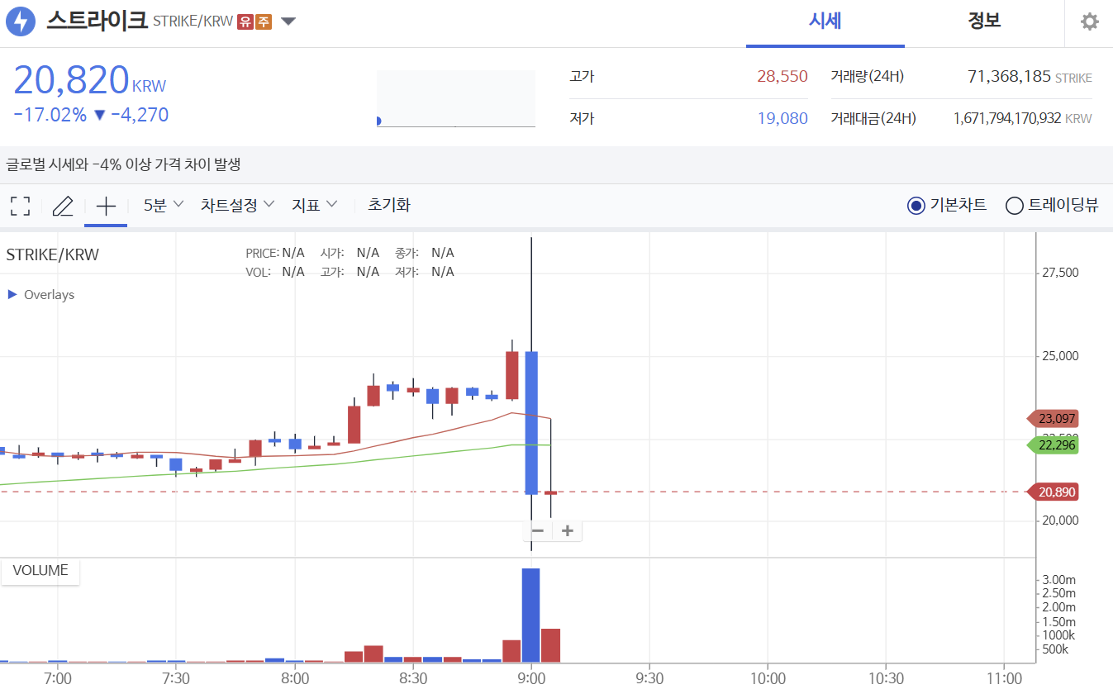The height and width of the screenshot is (694, 1113).
Task: Click the VOLUME panel label
Action: click(x=40, y=571)
